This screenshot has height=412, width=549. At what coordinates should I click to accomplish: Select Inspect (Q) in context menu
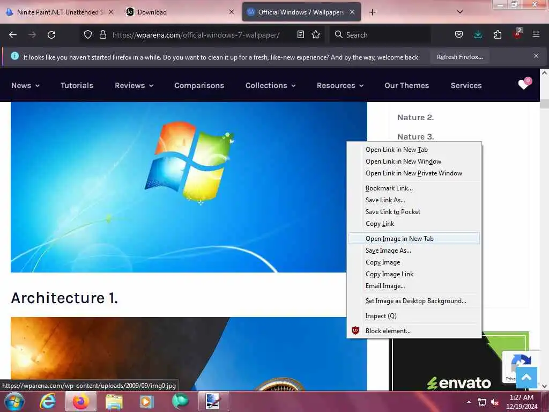pos(414,316)
